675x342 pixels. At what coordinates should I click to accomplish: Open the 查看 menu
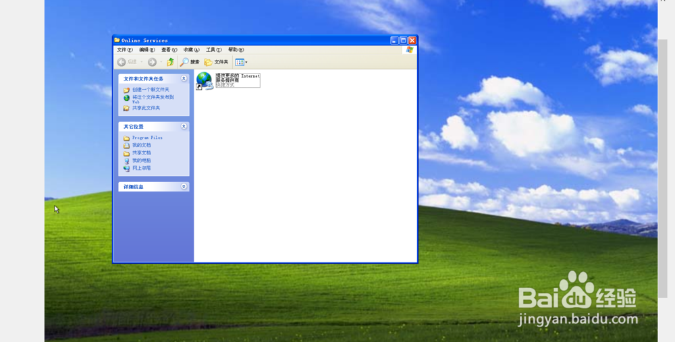pyautogui.click(x=169, y=50)
